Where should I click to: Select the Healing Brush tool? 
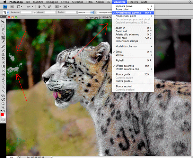coord(3,46)
